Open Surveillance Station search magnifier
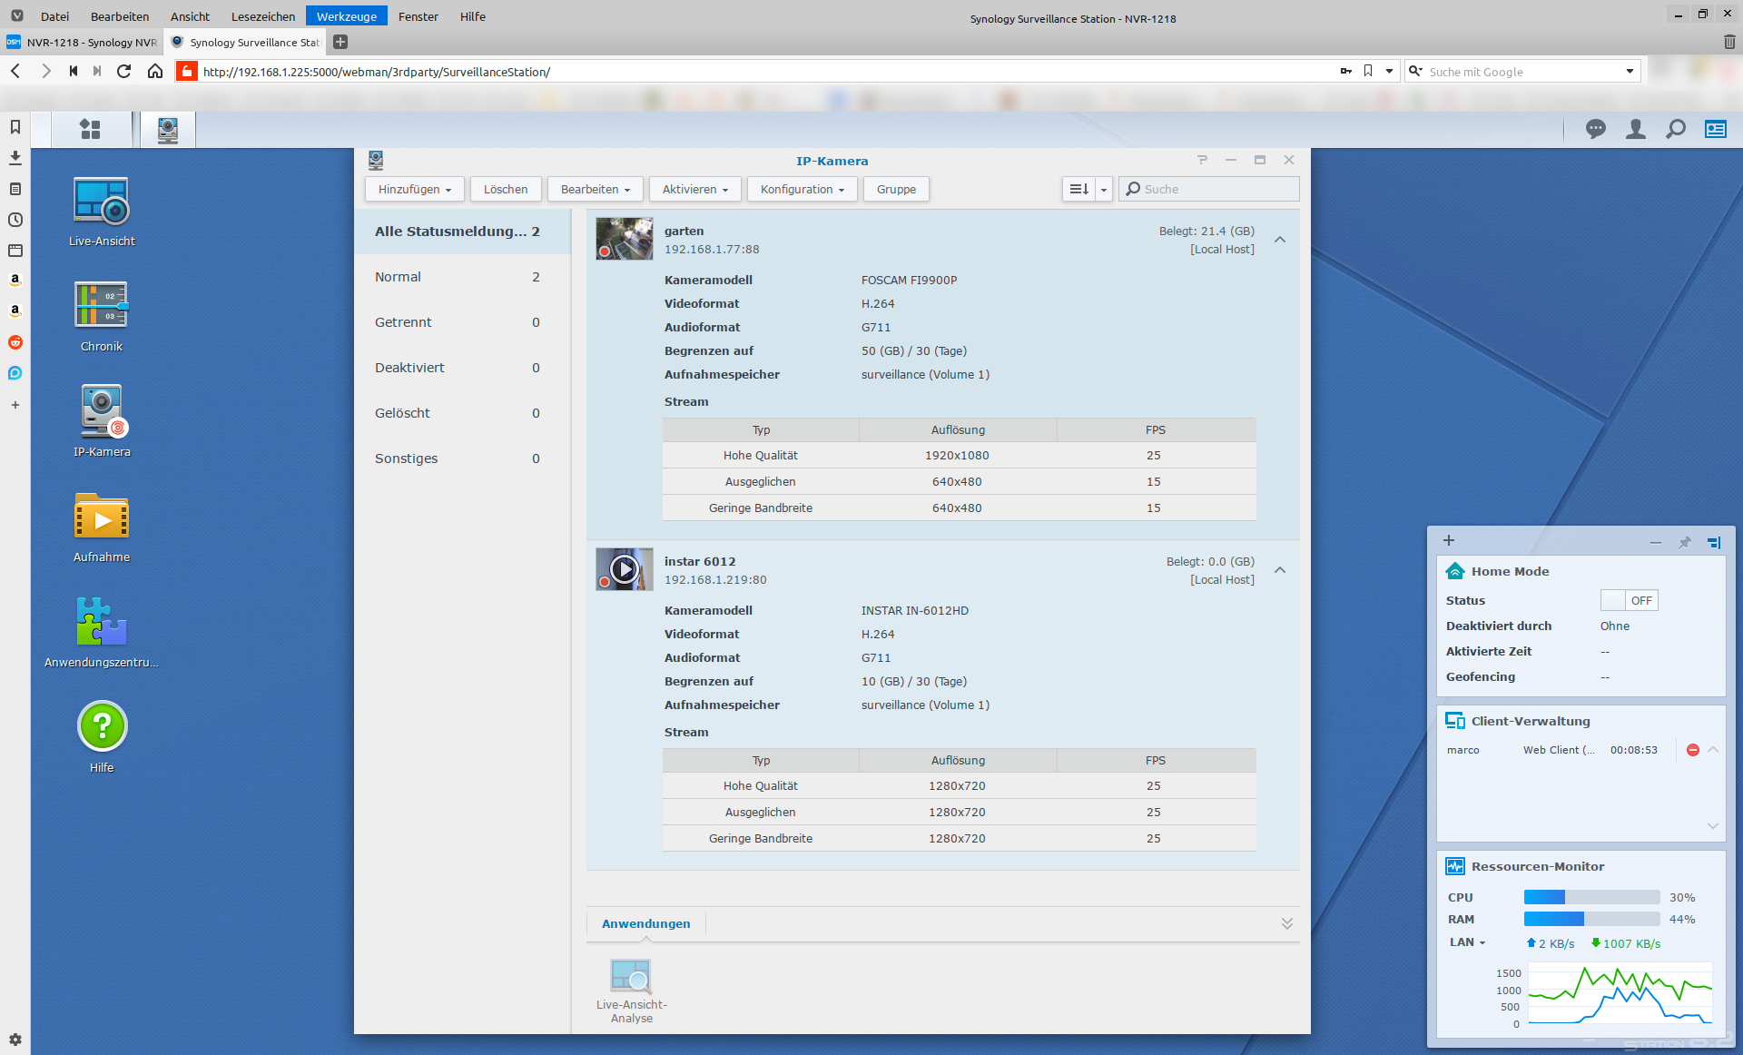Viewport: 1743px width, 1055px height. coord(1676,129)
